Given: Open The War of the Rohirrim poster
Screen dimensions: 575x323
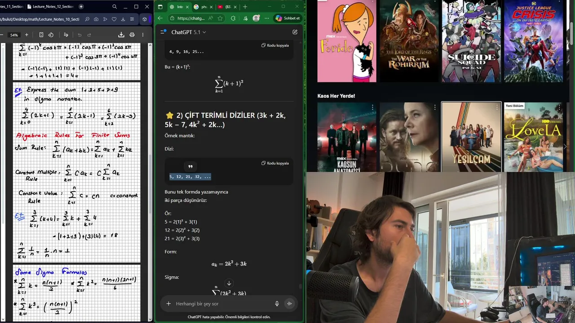Looking at the screenshot, I should click(409, 41).
